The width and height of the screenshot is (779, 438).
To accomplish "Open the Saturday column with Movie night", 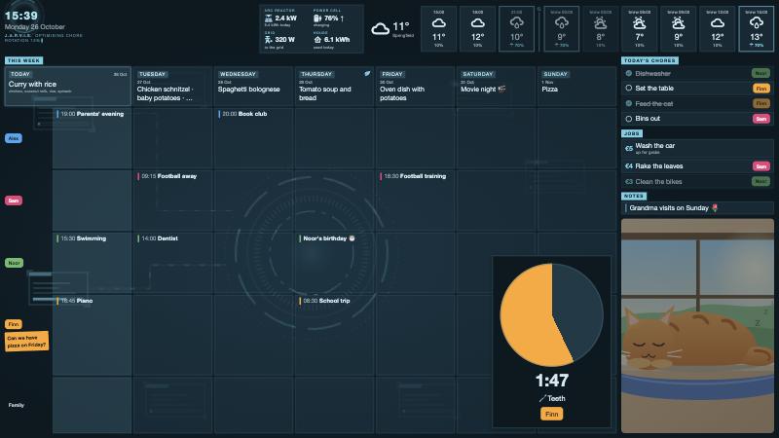I will (497, 87).
